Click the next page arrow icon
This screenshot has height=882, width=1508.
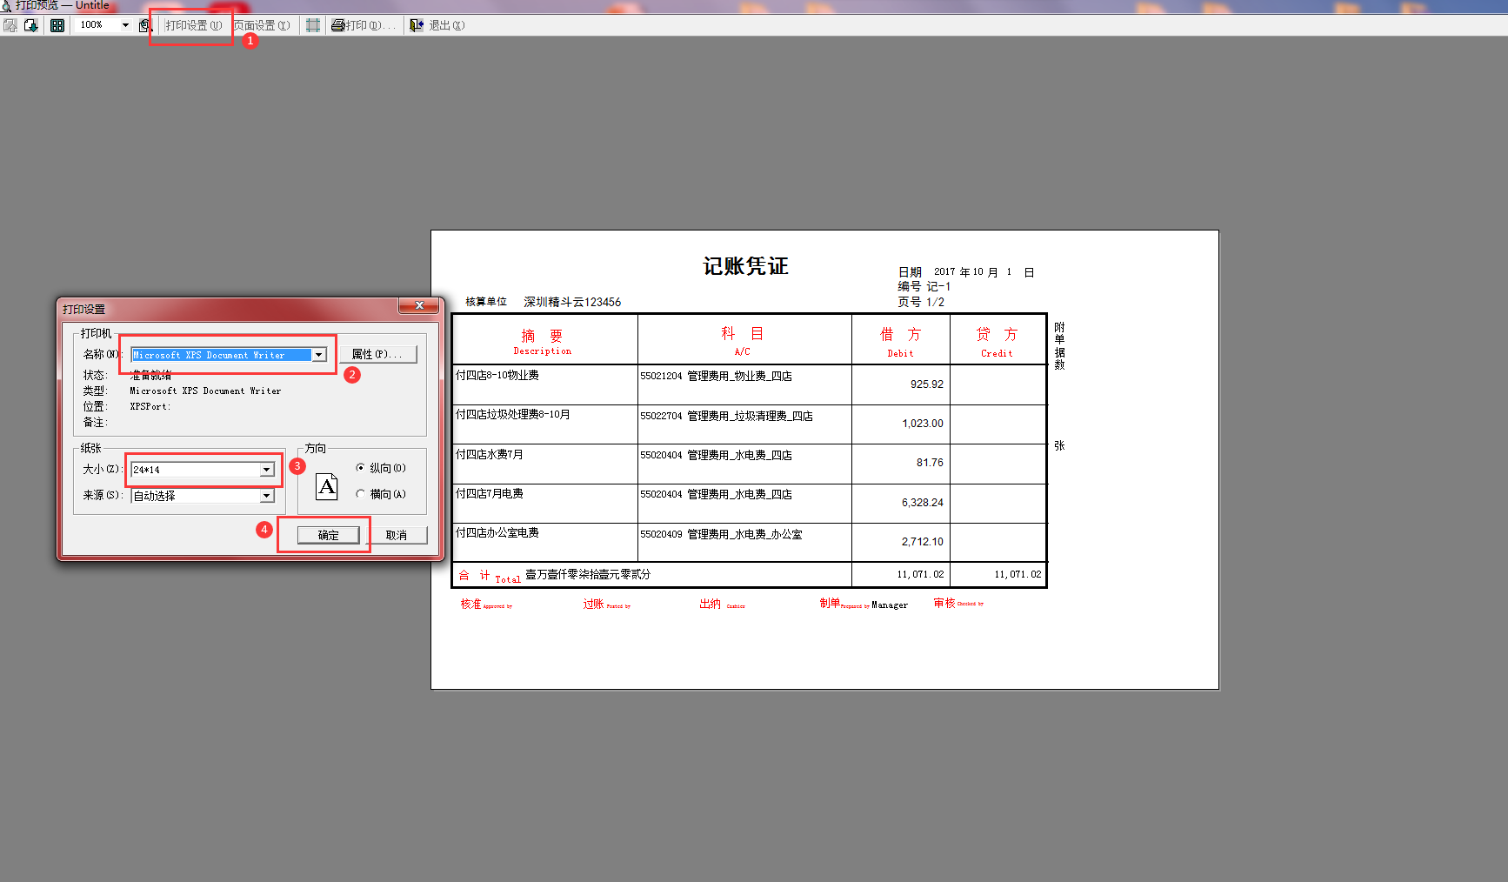(x=31, y=25)
